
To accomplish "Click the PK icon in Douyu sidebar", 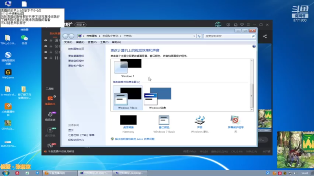I will point(51,145).
